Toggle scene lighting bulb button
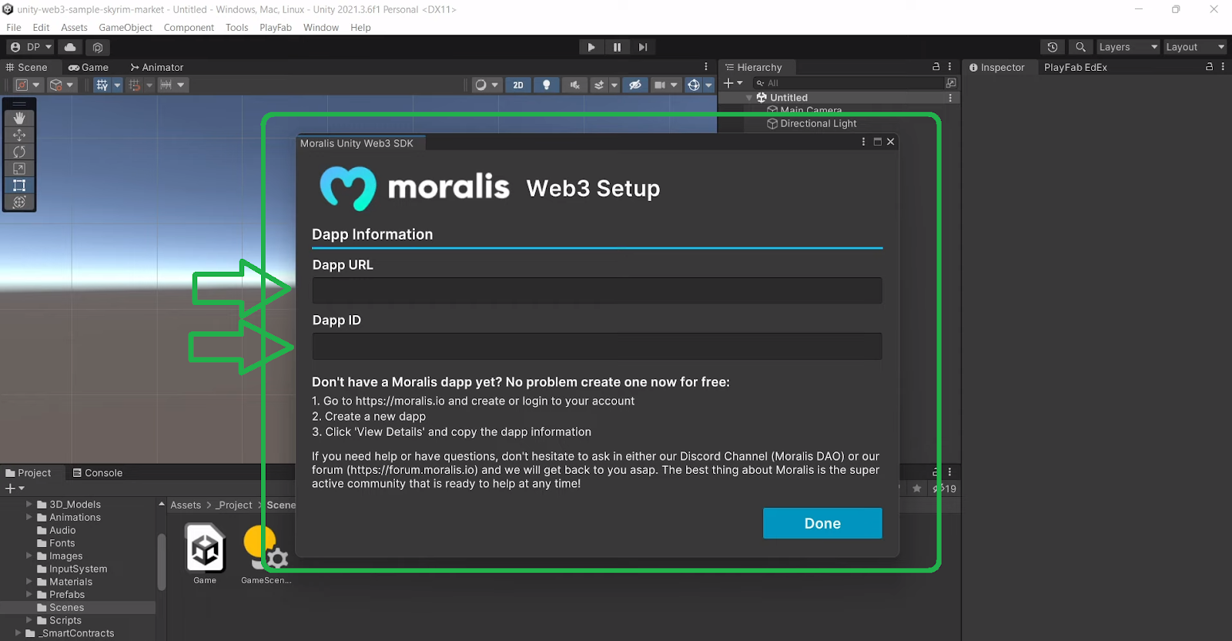 547,85
